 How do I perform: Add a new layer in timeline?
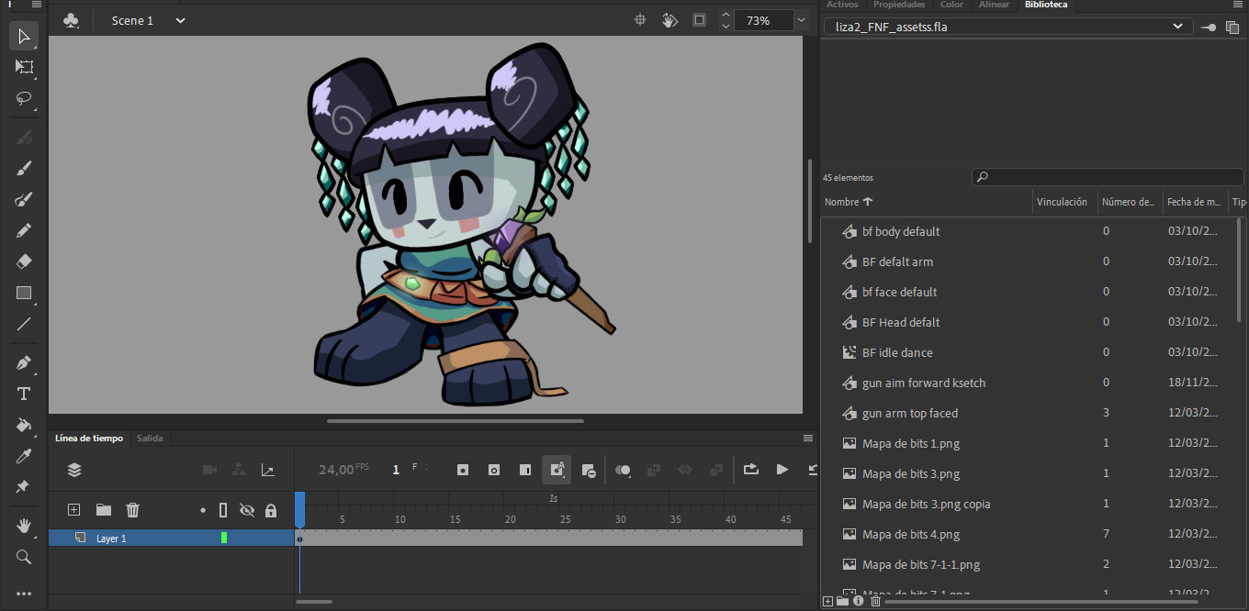click(74, 510)
